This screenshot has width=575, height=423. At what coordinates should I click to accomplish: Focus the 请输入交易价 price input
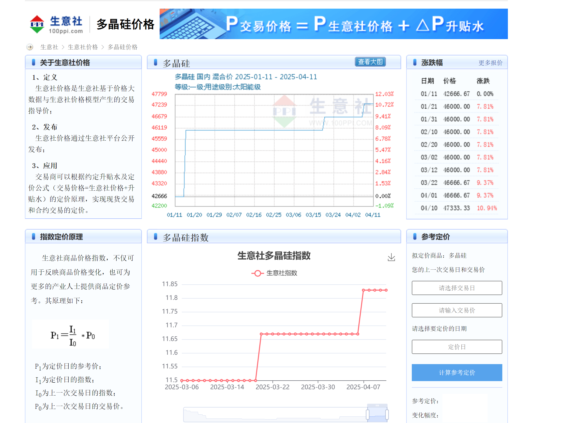coord(457,310)
